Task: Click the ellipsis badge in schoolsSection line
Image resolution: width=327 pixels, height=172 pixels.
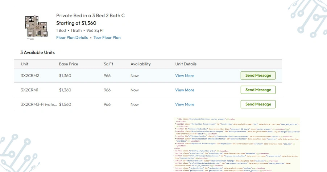Action: 258,154
